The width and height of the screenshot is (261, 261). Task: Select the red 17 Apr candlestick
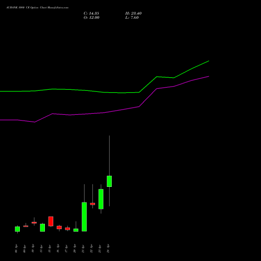[x=67, y=229]
